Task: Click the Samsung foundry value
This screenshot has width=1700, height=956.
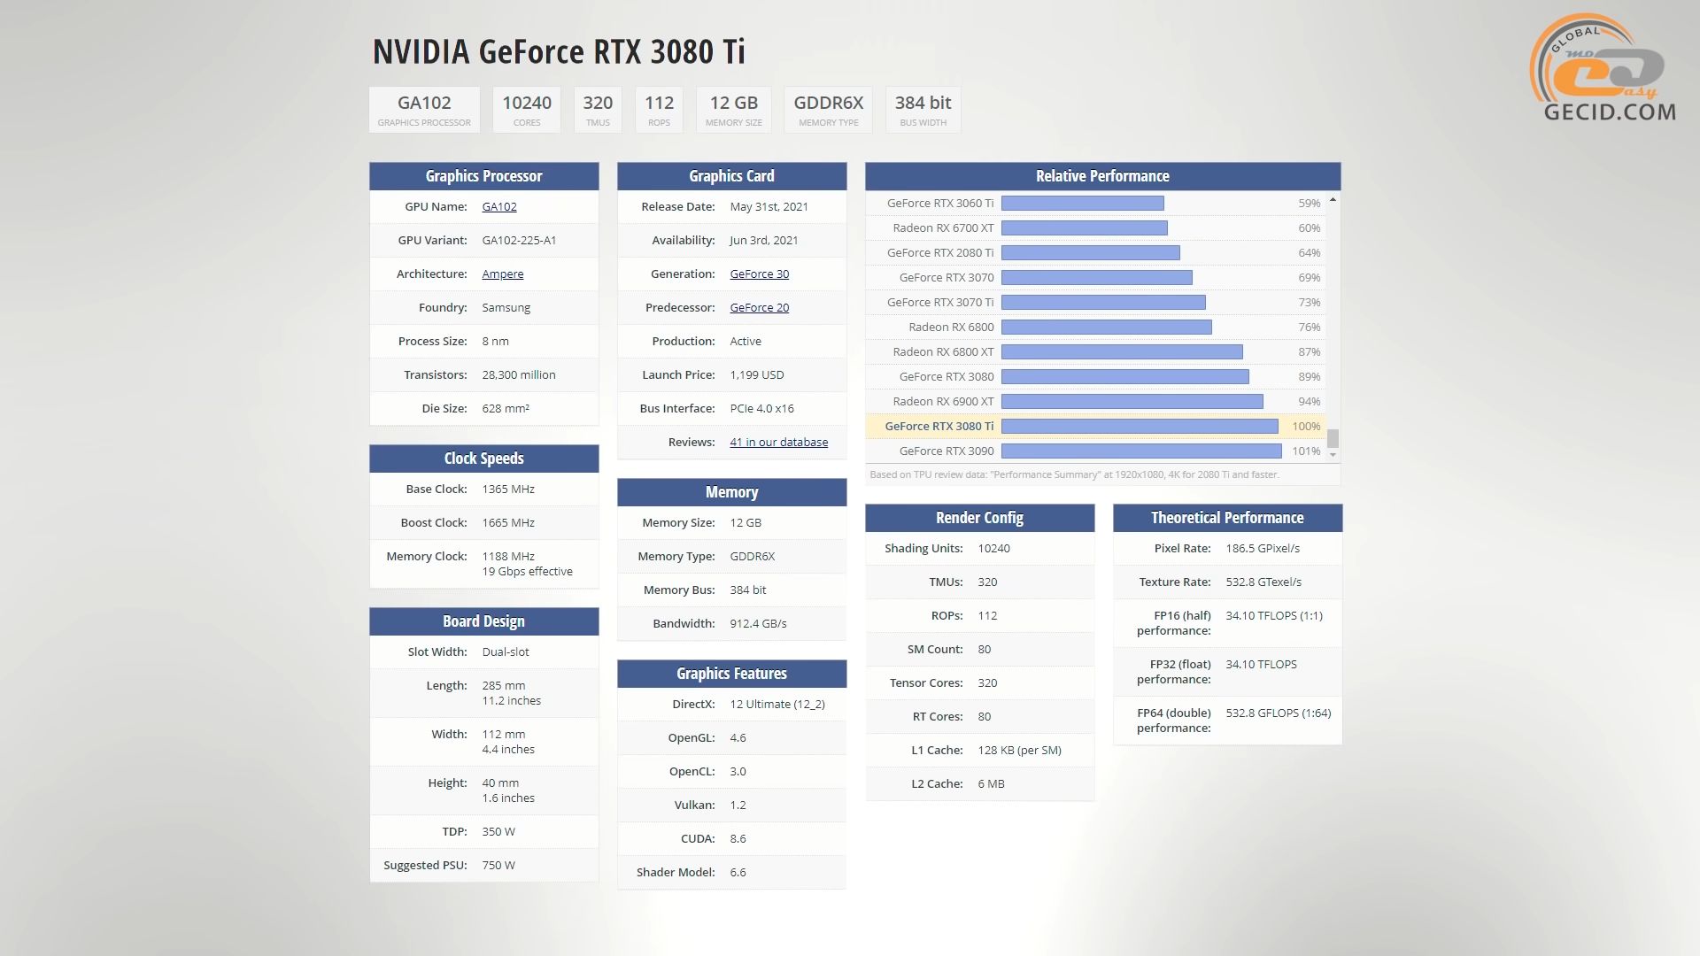Action: tap(506, 307)
